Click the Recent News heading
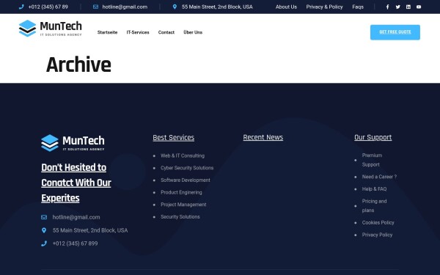The image size is (440, 275). tap(263, 138)
